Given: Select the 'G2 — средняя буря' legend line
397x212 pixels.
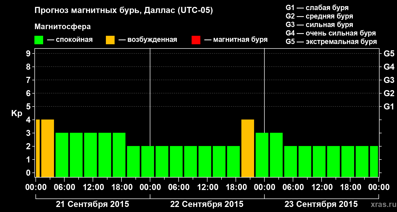Looking at the screenshot, I should [x=319, y=16].
